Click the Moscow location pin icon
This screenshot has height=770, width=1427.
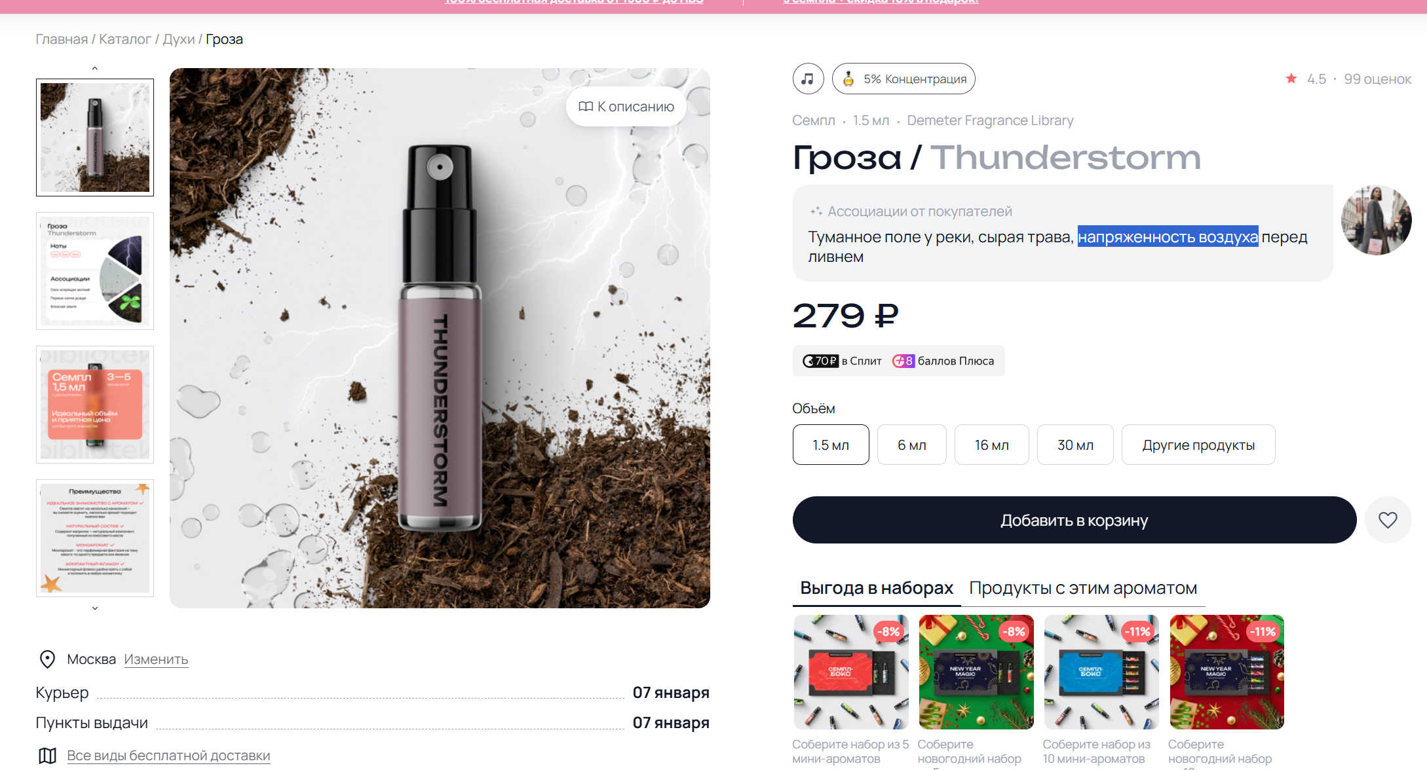coord(47,659)
